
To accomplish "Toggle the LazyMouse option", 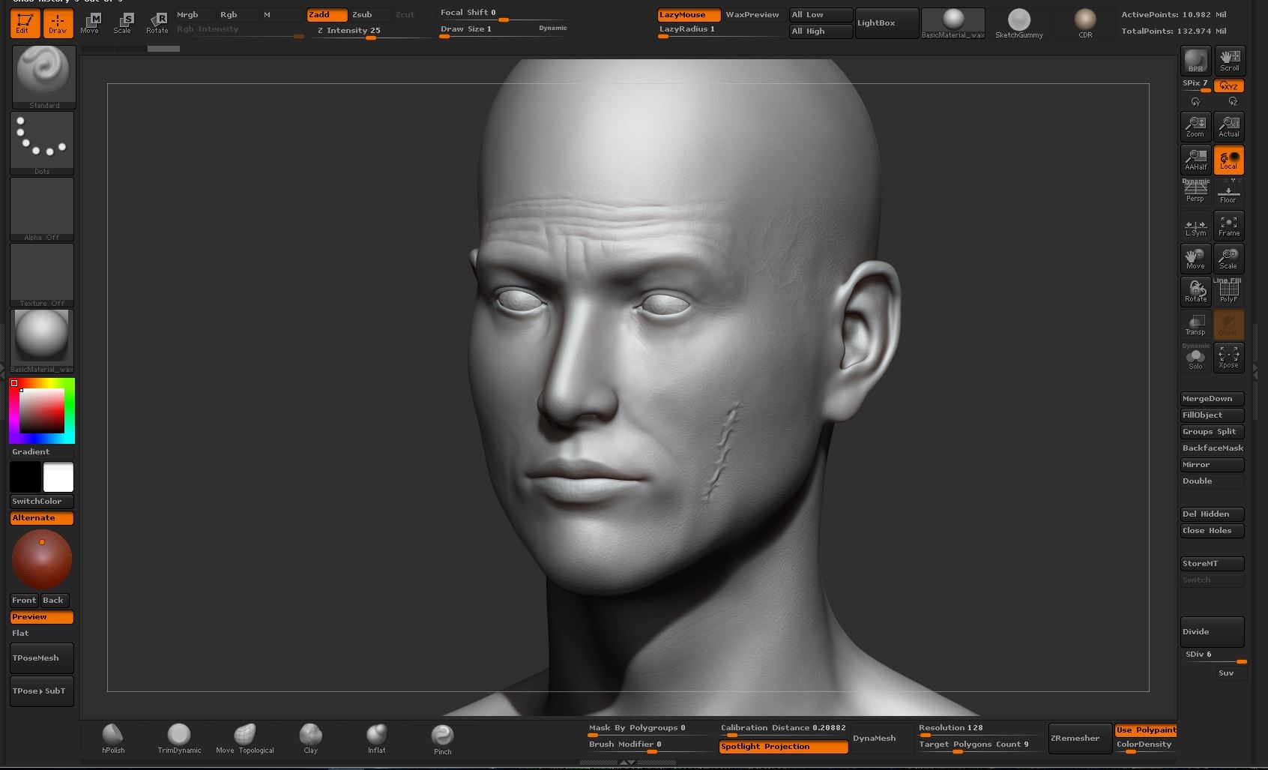I will coord(689,15).
